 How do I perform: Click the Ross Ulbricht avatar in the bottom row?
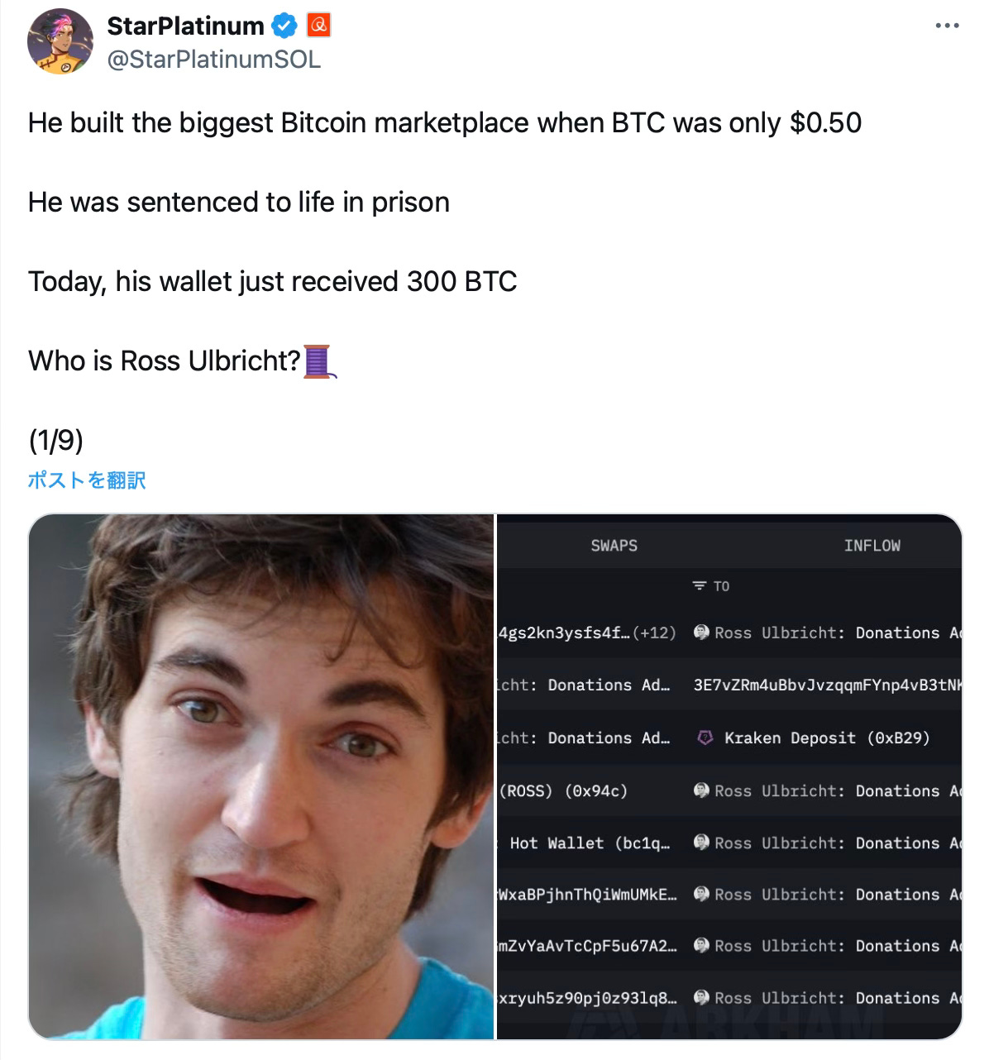pos(701,998)
